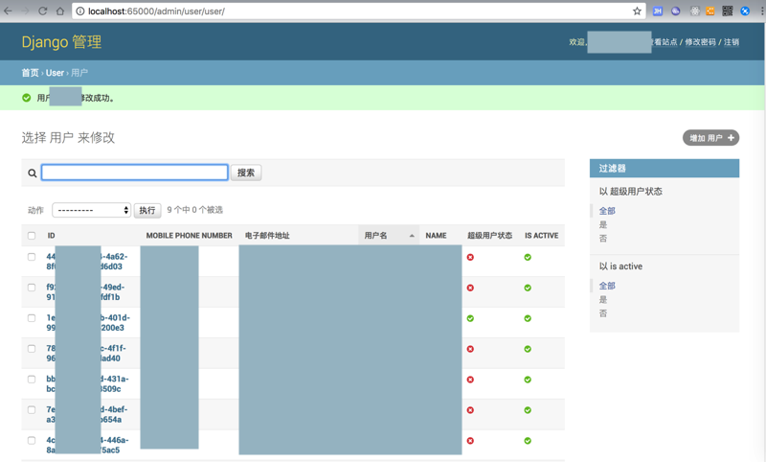Filter is active by 否
Screen dimensions: 766x462
tap(603, 312)
